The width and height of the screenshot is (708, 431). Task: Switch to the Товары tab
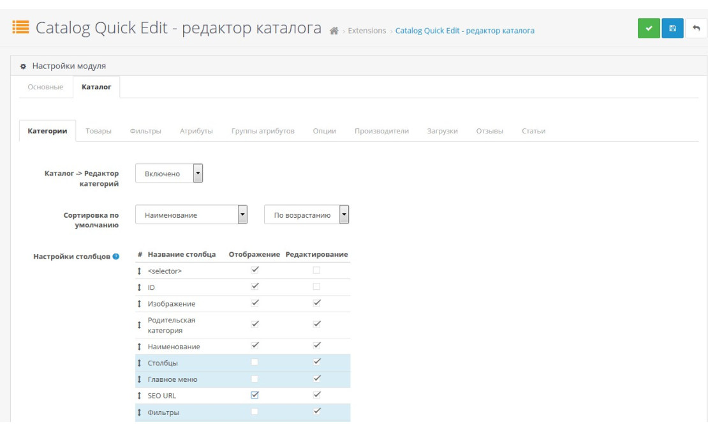tap(98, 131)
